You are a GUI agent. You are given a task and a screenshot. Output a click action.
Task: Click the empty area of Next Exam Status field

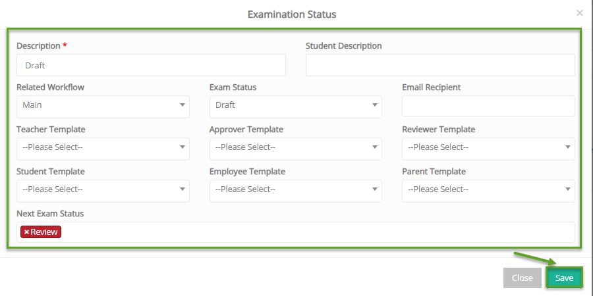click(x=318, y=232)
